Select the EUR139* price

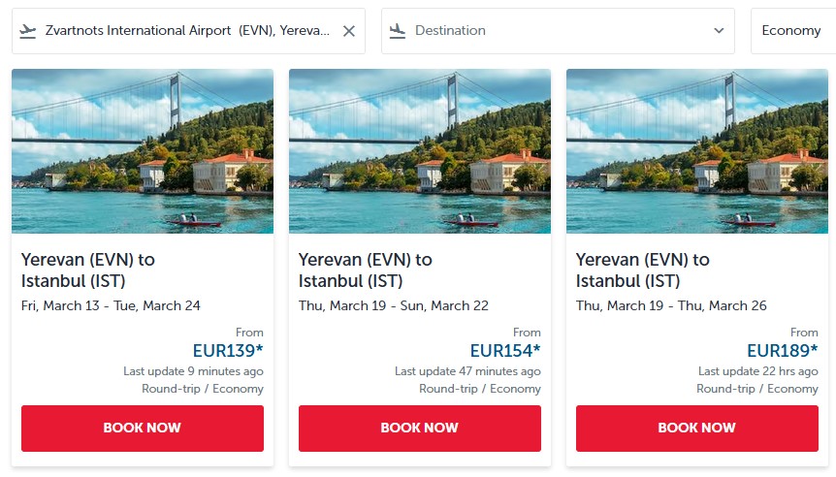228,351
